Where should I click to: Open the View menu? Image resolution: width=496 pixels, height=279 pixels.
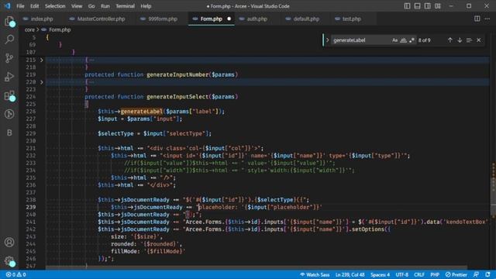(x=77, y=6)
